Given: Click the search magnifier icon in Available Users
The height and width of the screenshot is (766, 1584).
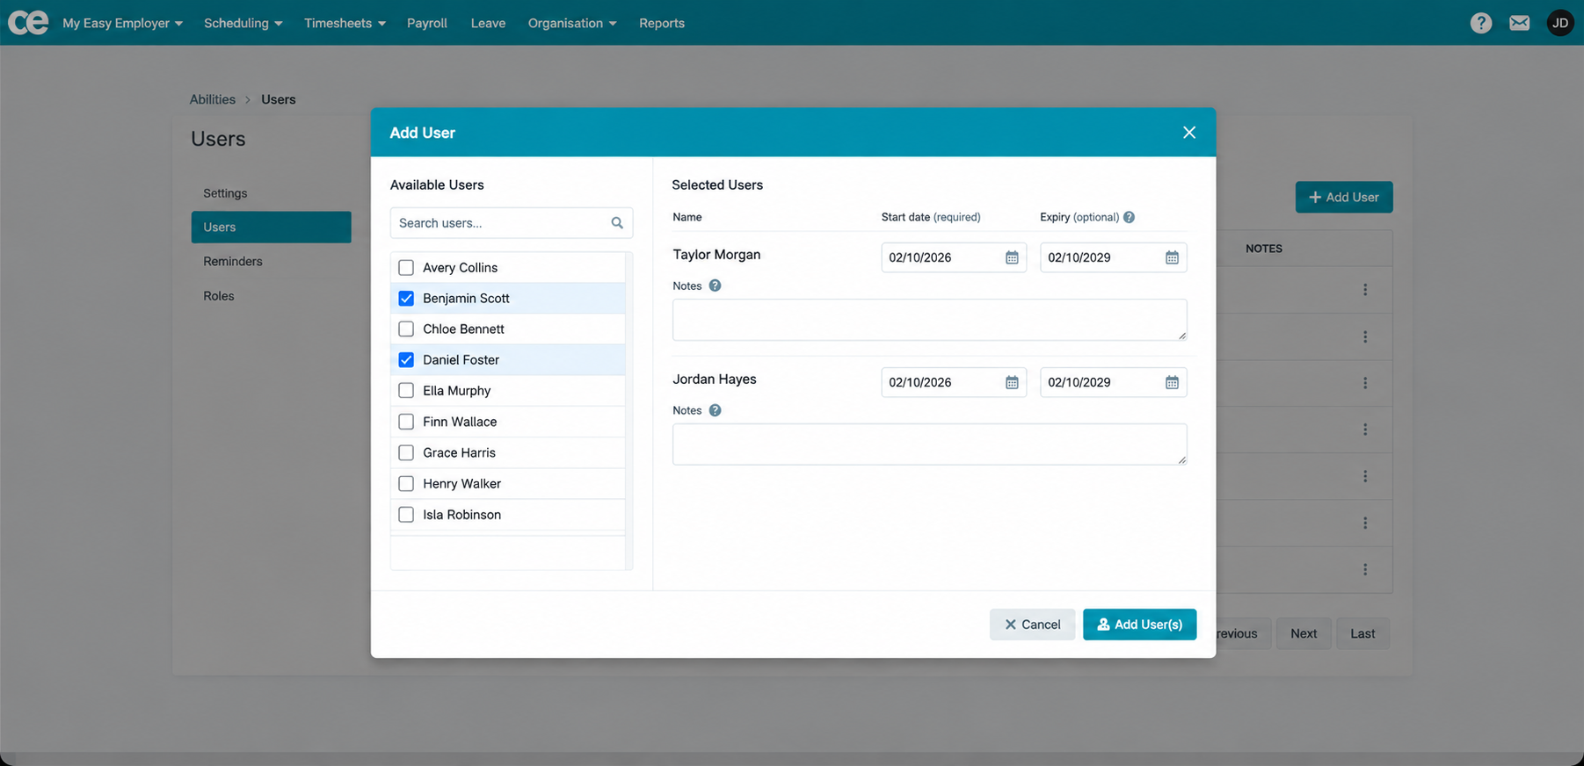Looking at the screenshot, I should 617,223.
